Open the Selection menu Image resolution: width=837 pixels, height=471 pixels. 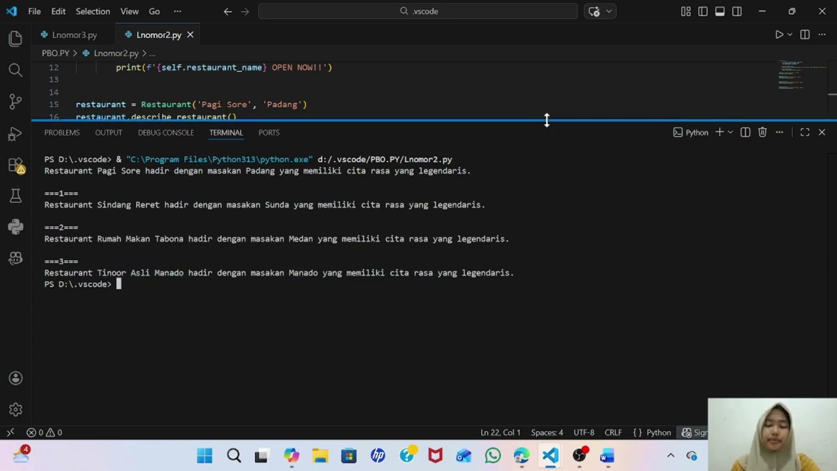(x=93, y=11)
